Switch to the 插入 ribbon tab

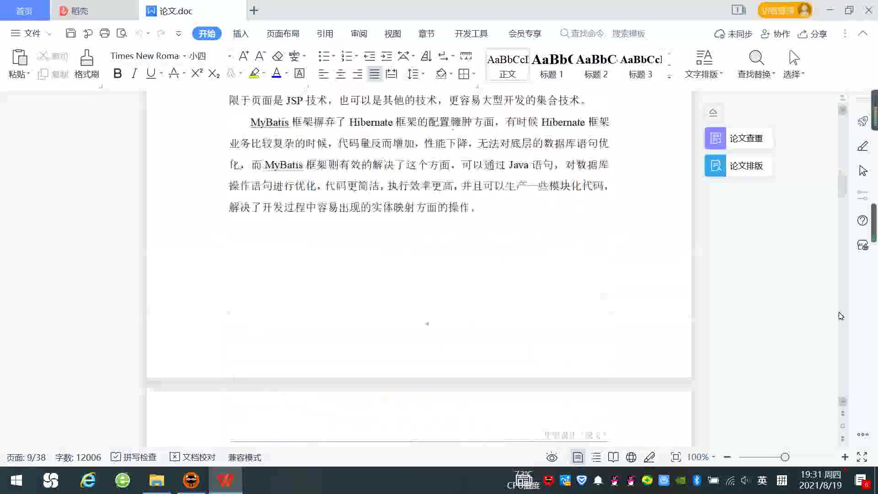pos(241,33)
